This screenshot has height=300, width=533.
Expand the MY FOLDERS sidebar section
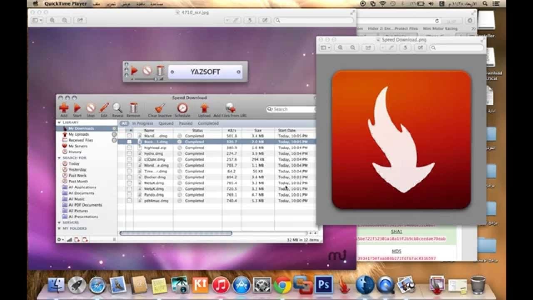point(59,229)
